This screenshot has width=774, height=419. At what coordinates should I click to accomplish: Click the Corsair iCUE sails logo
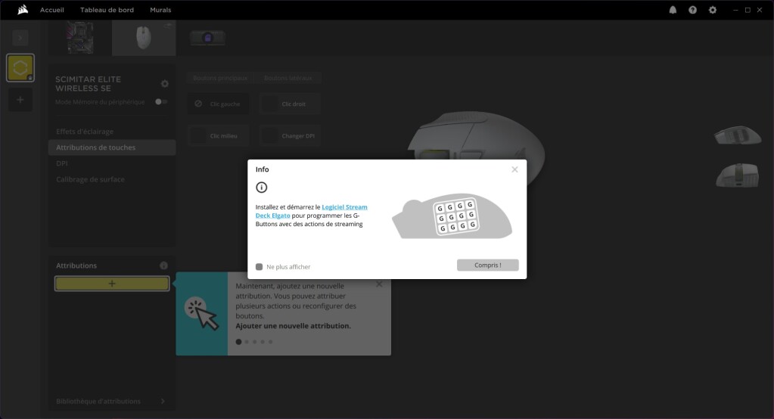click(23, 10)
